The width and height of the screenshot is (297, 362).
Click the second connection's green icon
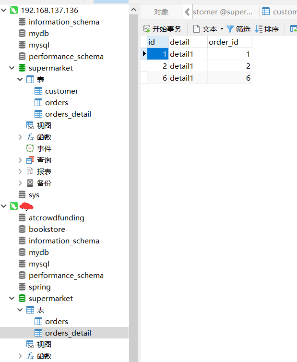coord(14,206)
